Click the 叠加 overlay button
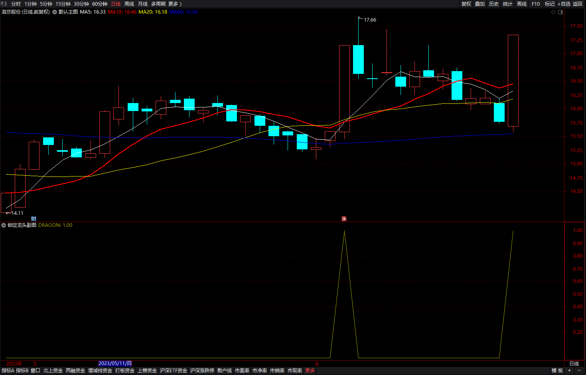Viewport: 586px width, 375px height. tap(480, 4)
